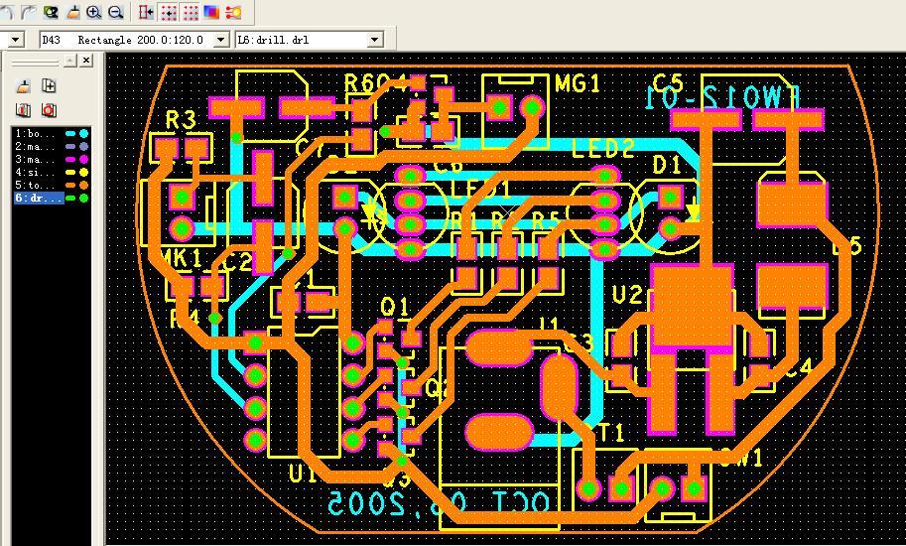Click magenta round swatch for layer 3

pyautogui.click(x=83, y=159)
